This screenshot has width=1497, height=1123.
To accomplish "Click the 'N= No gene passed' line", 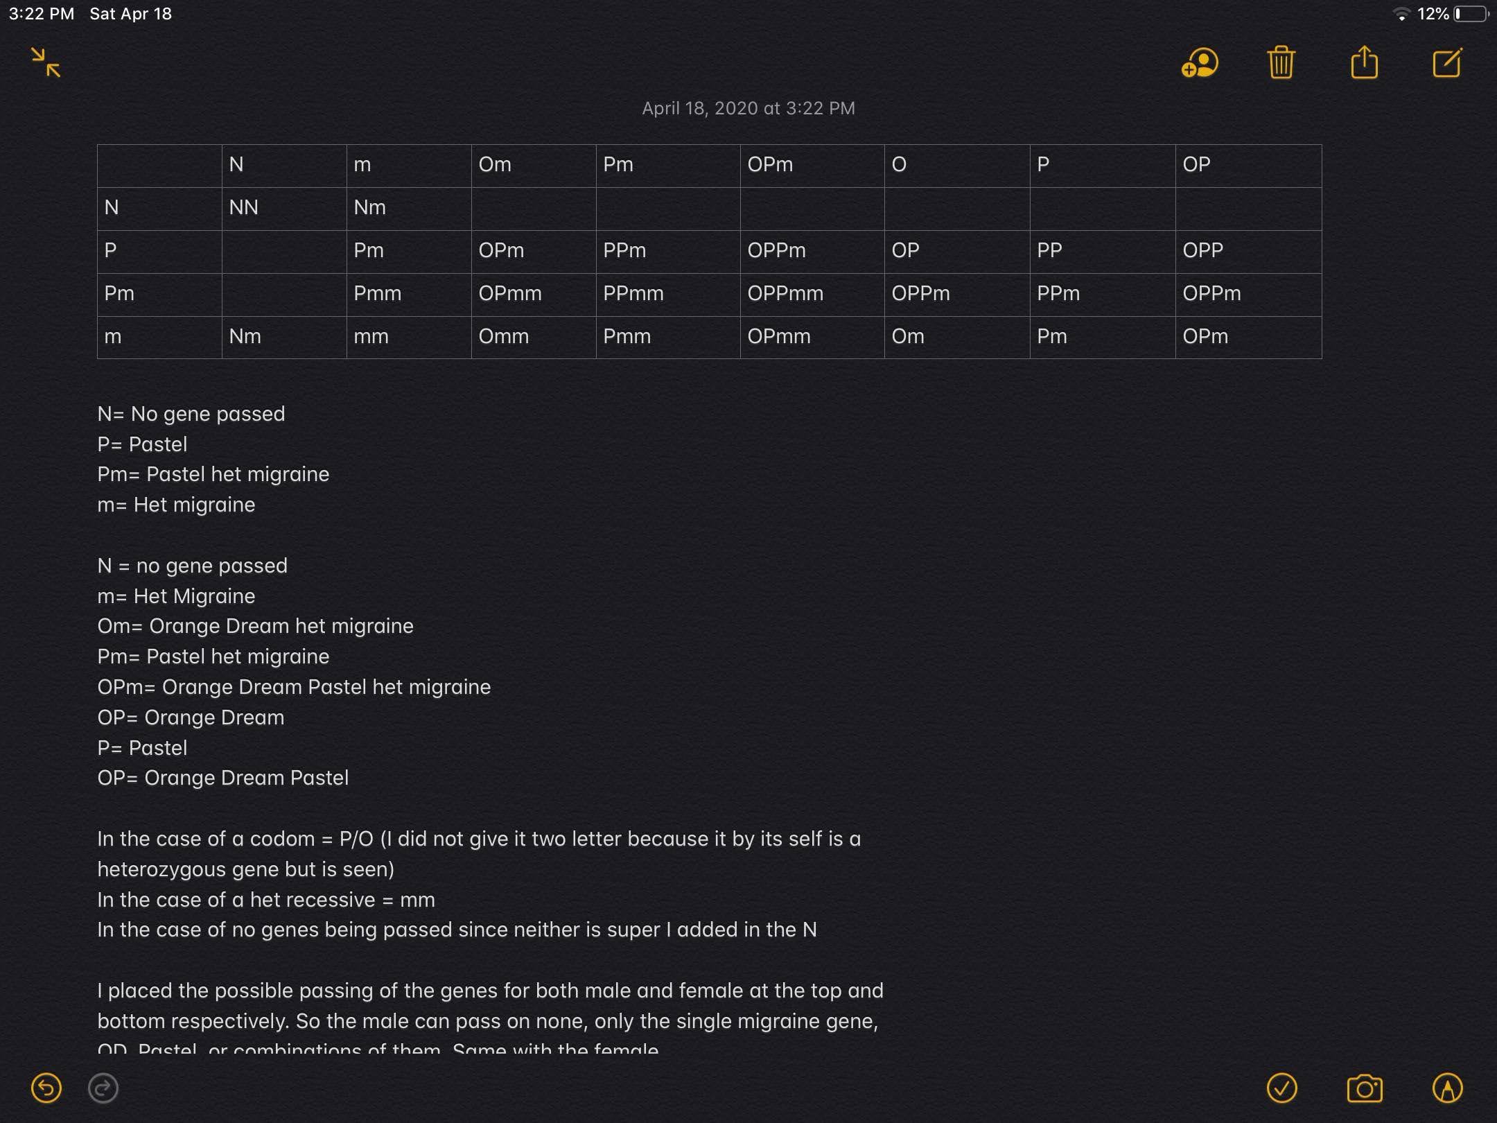I will point(191,414).
